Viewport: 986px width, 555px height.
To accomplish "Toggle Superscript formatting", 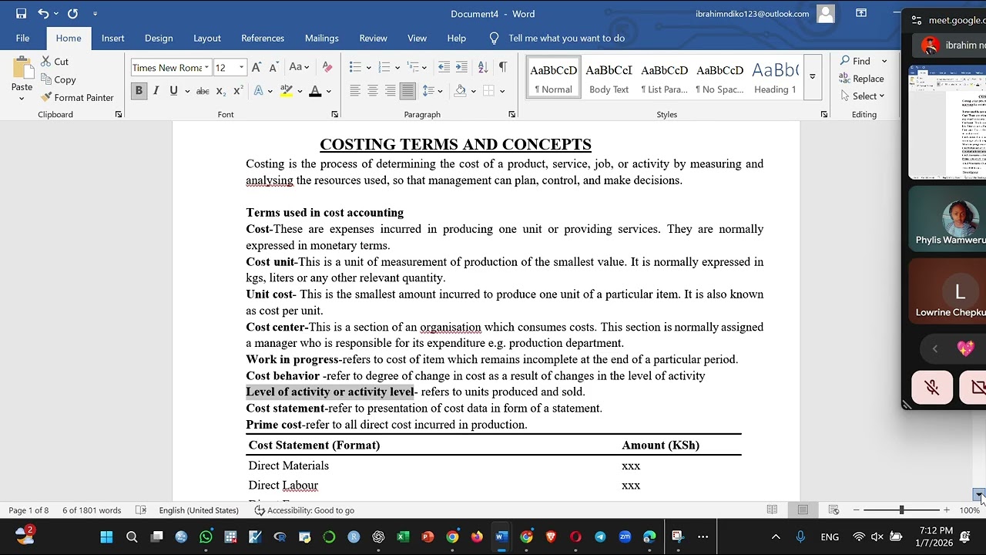I will click(238, 91).
